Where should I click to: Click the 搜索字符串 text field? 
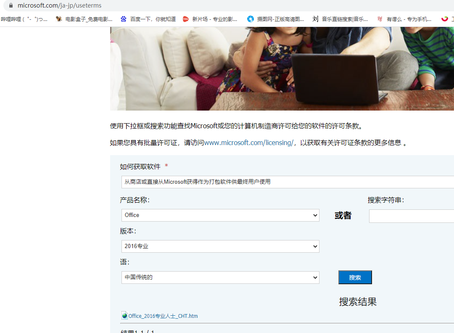point(412,216)
